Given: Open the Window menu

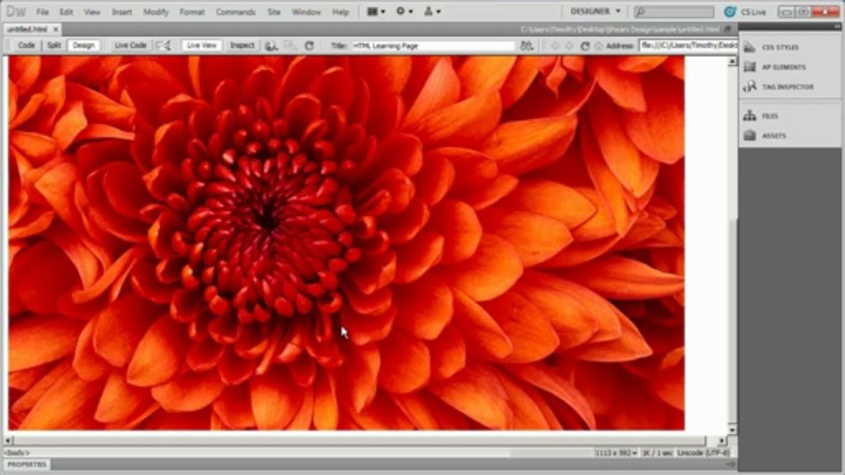Looking at the screenshot, I should point(306,12).
